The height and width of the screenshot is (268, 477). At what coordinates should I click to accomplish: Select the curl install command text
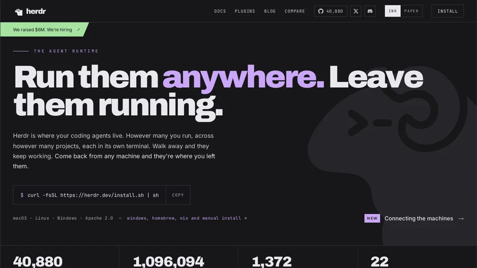93,195
